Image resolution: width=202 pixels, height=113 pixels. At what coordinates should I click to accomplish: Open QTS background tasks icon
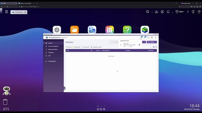[x=157, y=12]
